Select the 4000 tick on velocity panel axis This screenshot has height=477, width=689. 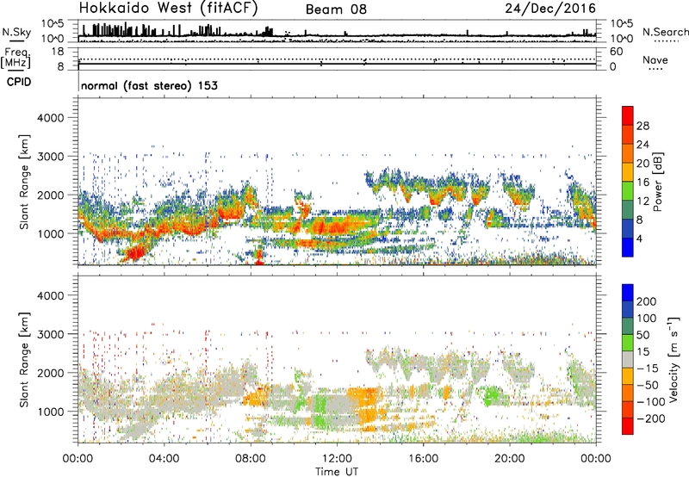click(51, 295)
